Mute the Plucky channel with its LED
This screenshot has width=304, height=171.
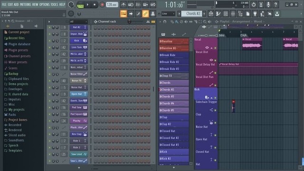49,121
